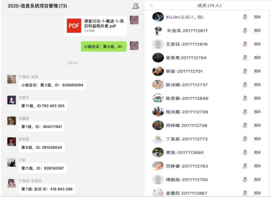Select member 邓梓峰 2017112738 in list

pyautogui.click(x=207, y=125)
